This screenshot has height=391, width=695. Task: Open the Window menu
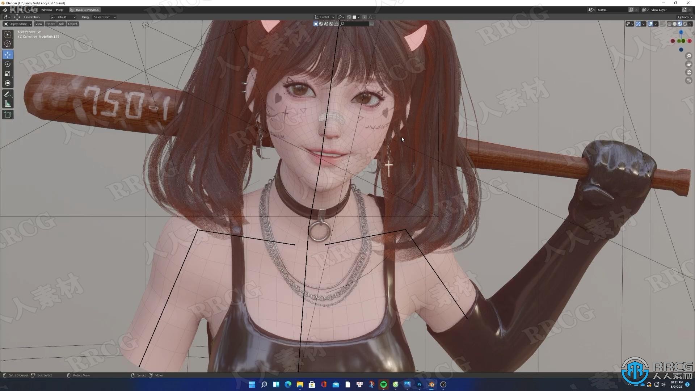point(46,10)
